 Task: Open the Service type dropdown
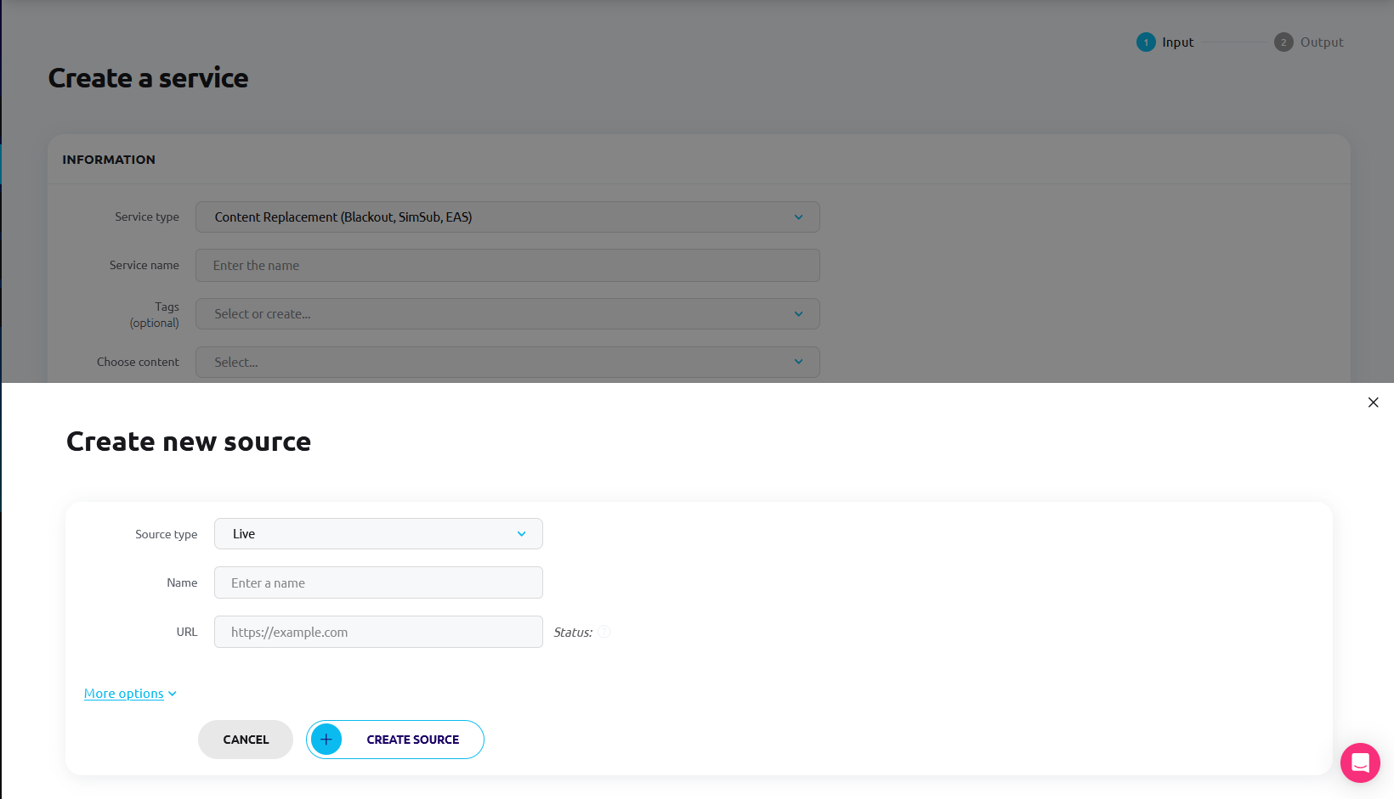pos(507,217)
